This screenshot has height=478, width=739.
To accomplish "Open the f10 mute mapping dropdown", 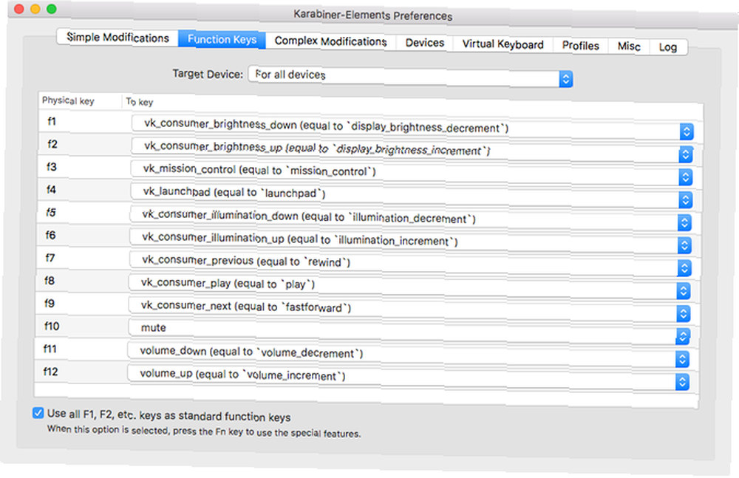I will coord(408,331).
